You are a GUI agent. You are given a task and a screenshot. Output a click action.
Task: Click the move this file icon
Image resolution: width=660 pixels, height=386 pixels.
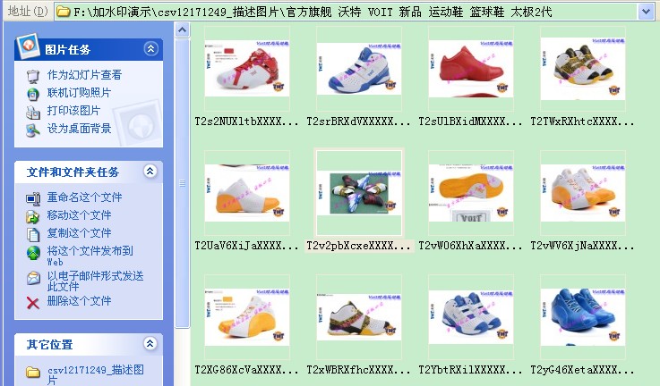pyautogui.click(x=33, y=215)
